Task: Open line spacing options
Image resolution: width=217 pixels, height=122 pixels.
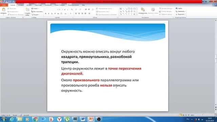Action: 93,9
